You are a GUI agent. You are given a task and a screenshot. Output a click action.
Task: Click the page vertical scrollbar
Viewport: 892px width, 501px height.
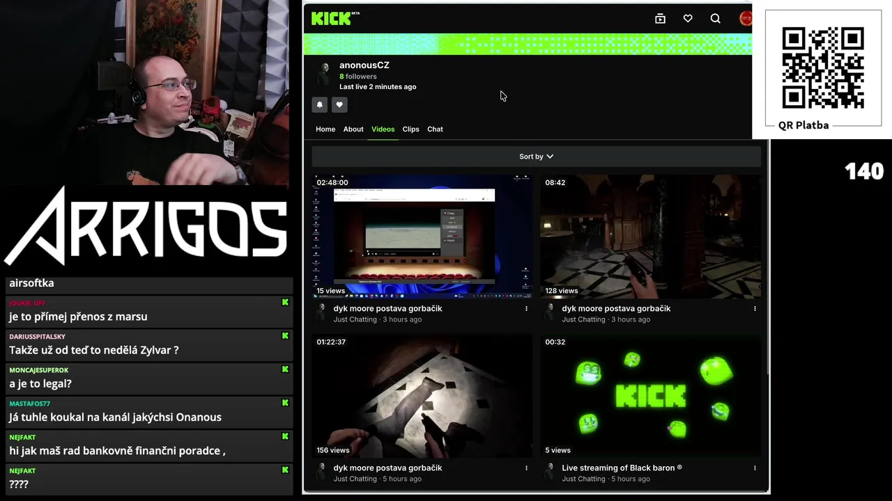[x=767, y=257]
